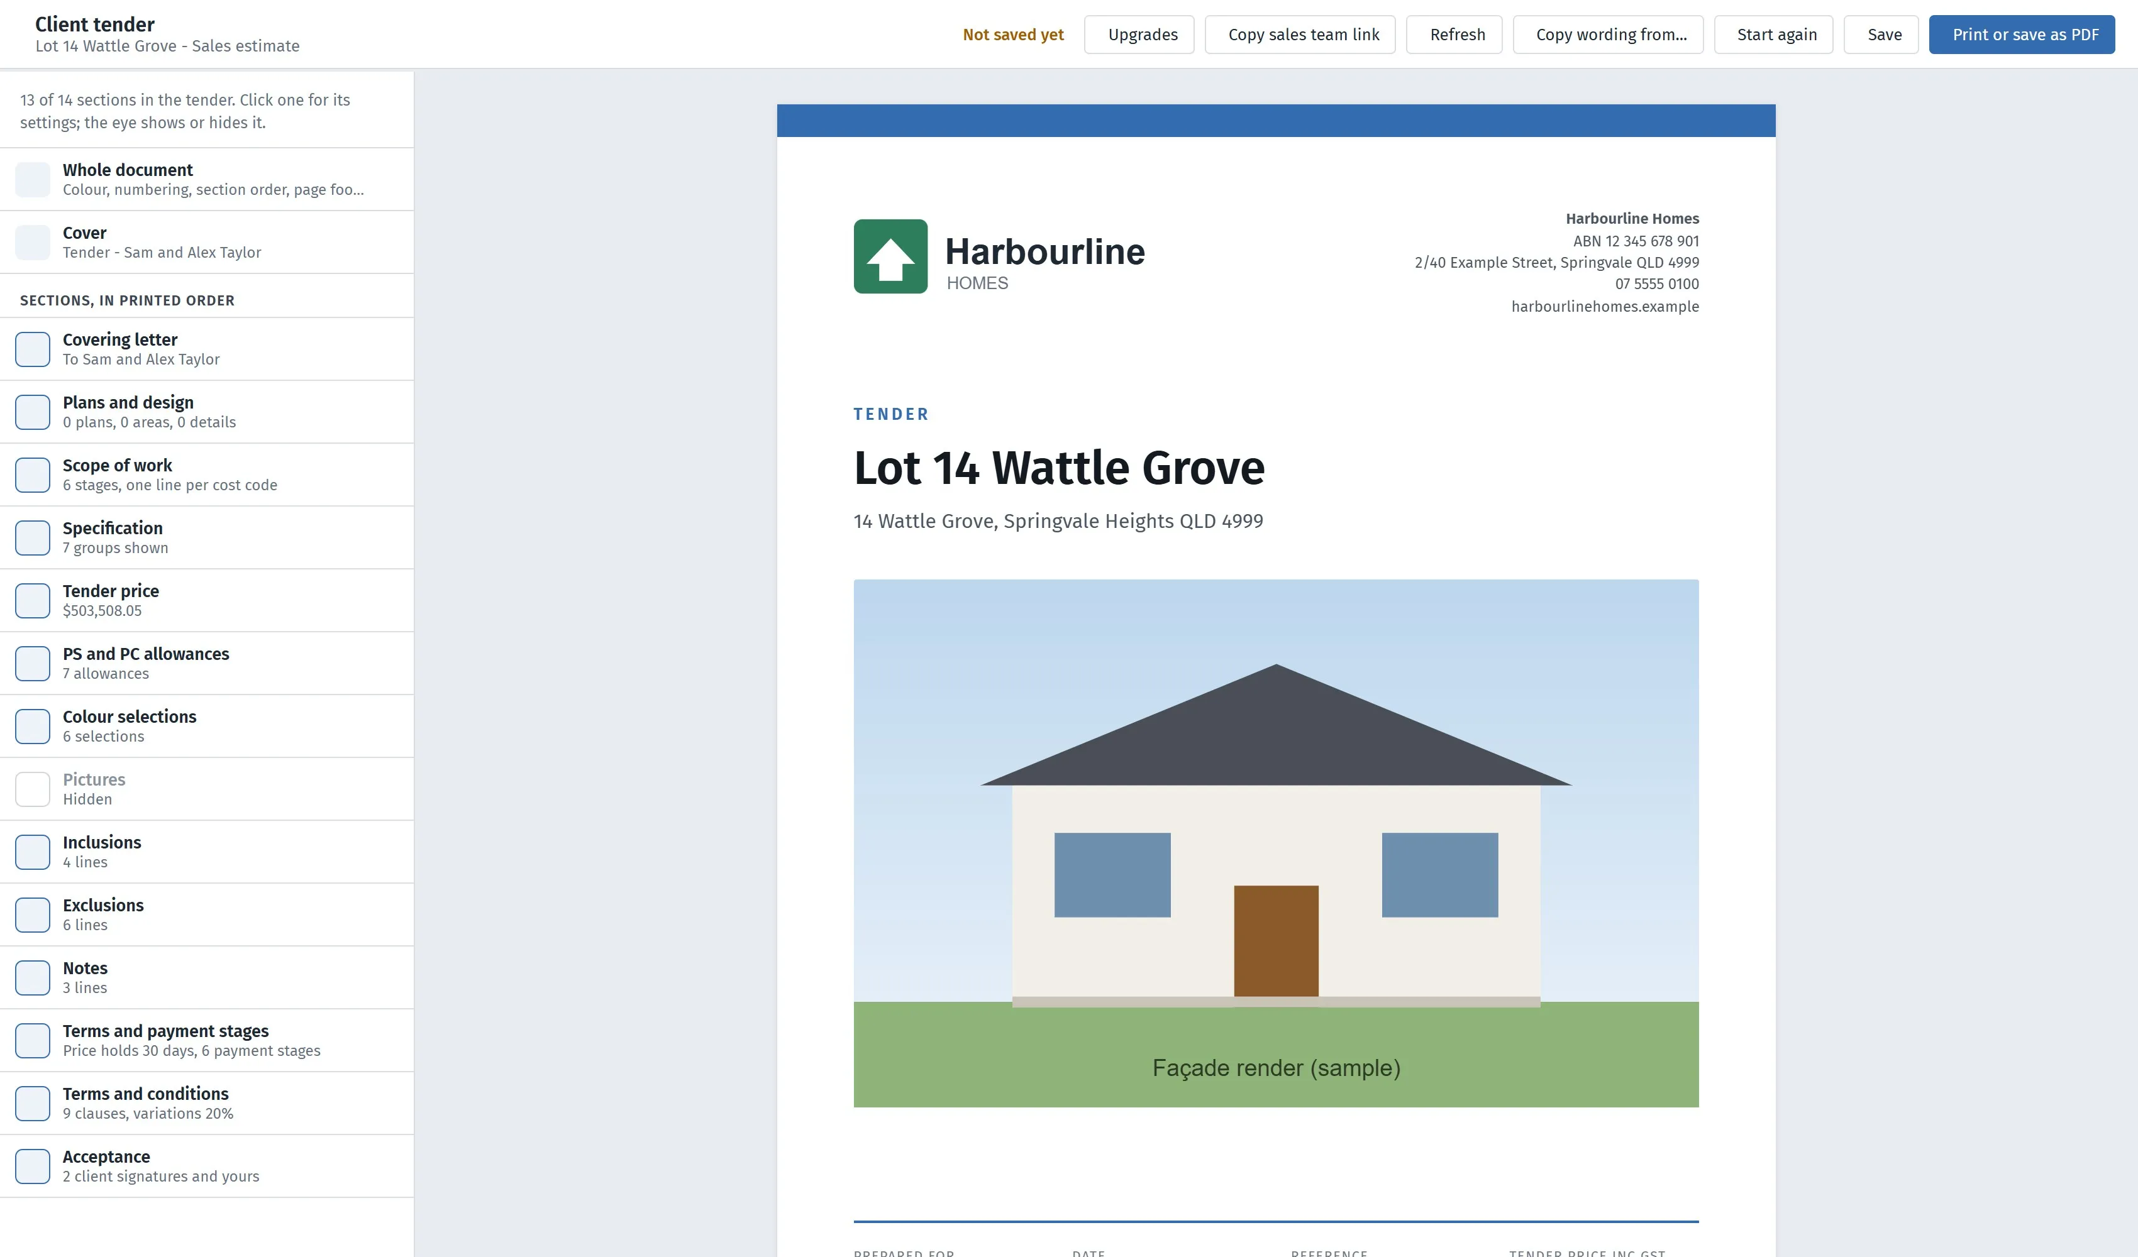
Task: Toggle the Acceptance section visibility box
Action: coord(32,1165)
